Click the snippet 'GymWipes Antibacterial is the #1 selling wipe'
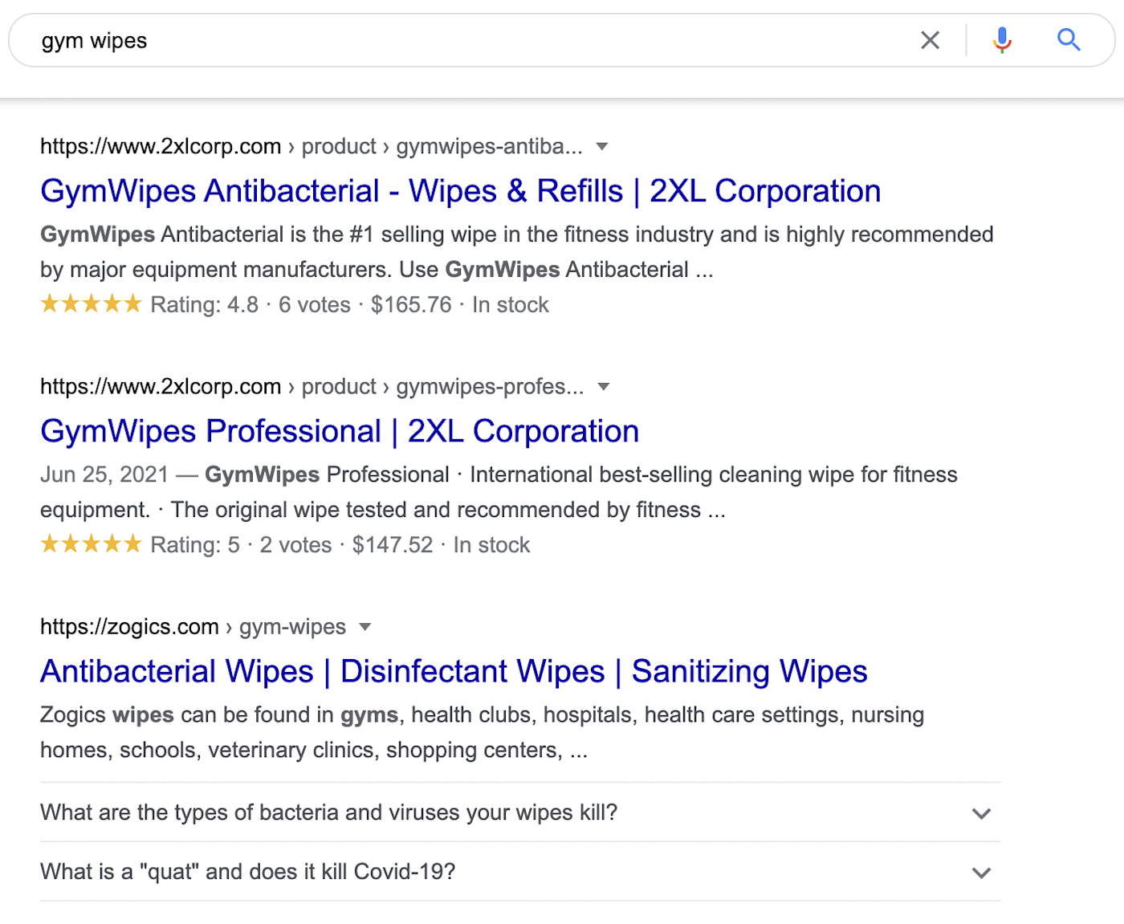This screenshot has width=1124, height=924. click(x=517, y=251)
